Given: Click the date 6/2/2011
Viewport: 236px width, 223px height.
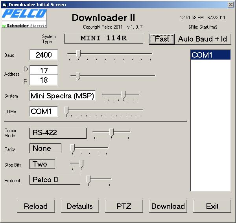Looking at the screenshot, I should pyautogui.click(x=216, y=18).
